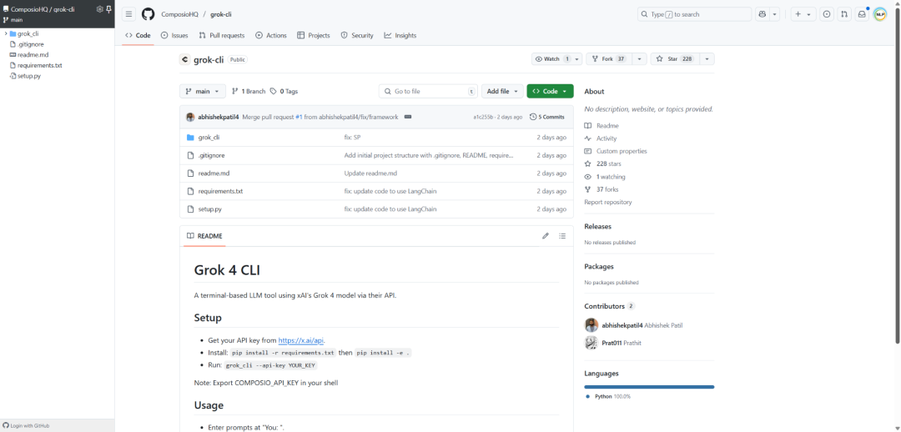Click the GitHub Octocat logo

pyautogui.click(x=148, y=14)
